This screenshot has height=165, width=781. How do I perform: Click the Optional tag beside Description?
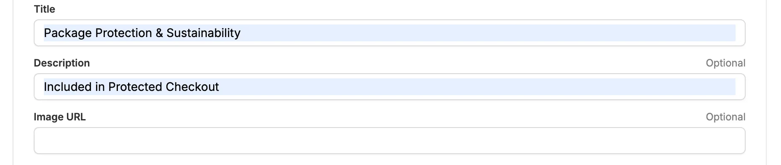[x=725, y=63]
